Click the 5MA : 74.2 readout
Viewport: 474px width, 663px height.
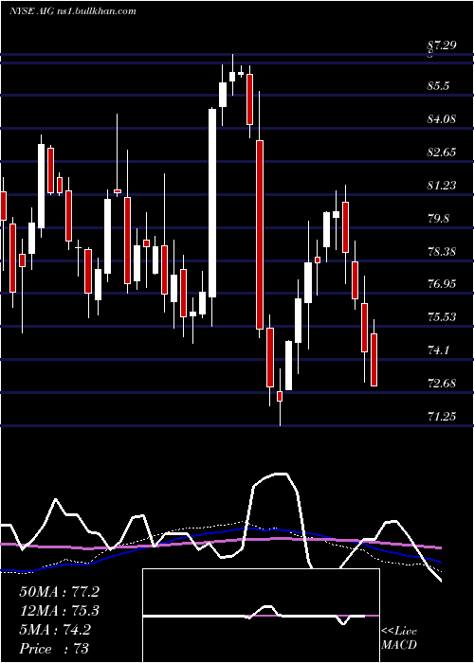pos(55,630)
